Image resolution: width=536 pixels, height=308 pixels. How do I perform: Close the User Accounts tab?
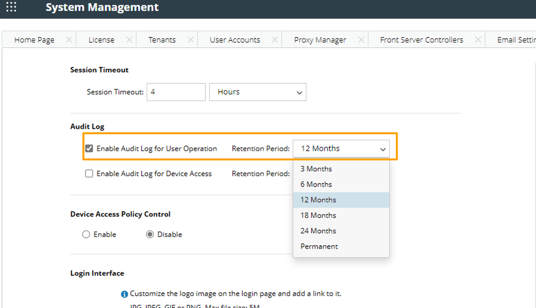(275, 40)
